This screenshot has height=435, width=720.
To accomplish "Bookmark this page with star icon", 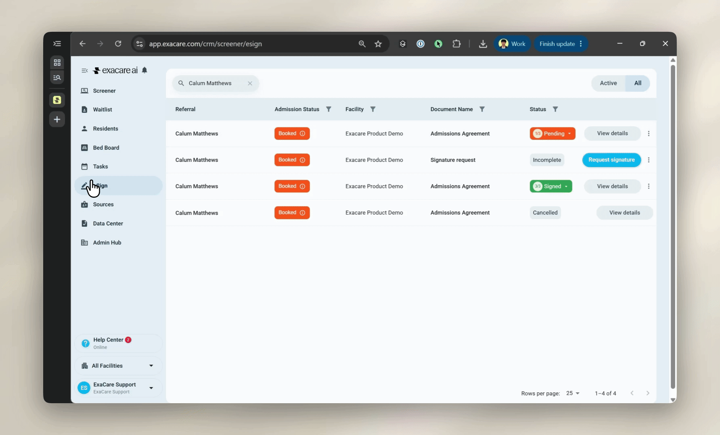I will 378,44.
